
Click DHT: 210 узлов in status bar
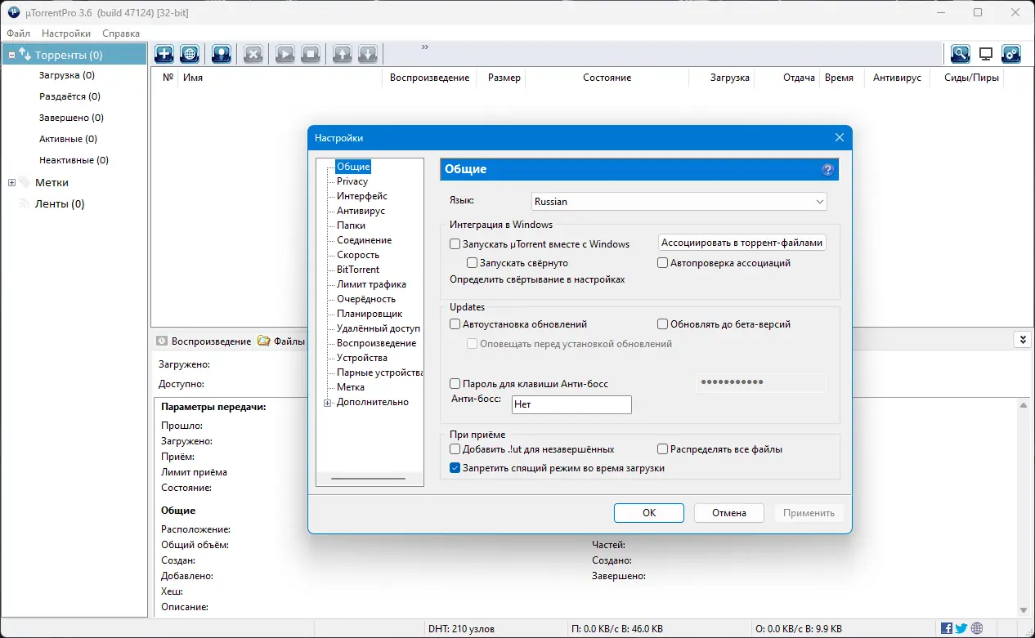[461, 629]
